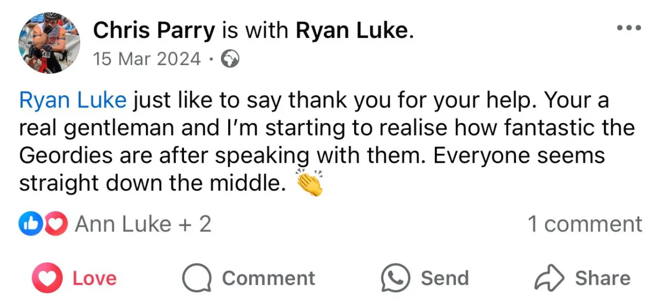Open the three-dot post options menu
Screen dimensions: 663x306
click(629, 28)
